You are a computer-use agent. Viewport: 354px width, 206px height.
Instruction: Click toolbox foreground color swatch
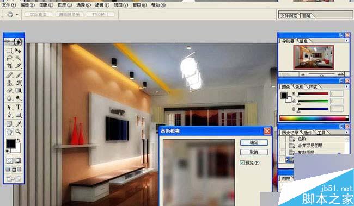[x=10, y=143]
